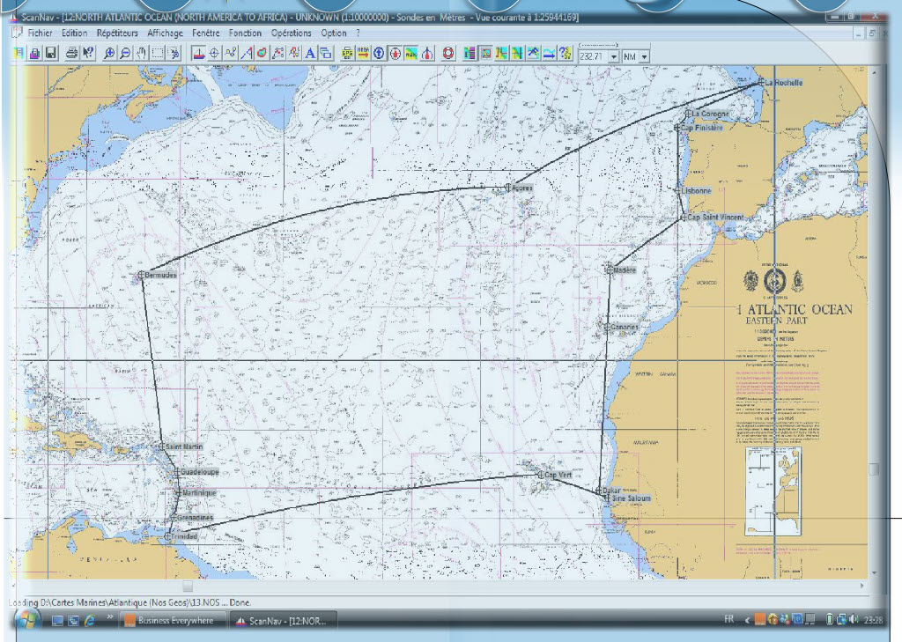Open the Fichier menu
This screenshot has width=902, height=642.
tap(40, 33)
